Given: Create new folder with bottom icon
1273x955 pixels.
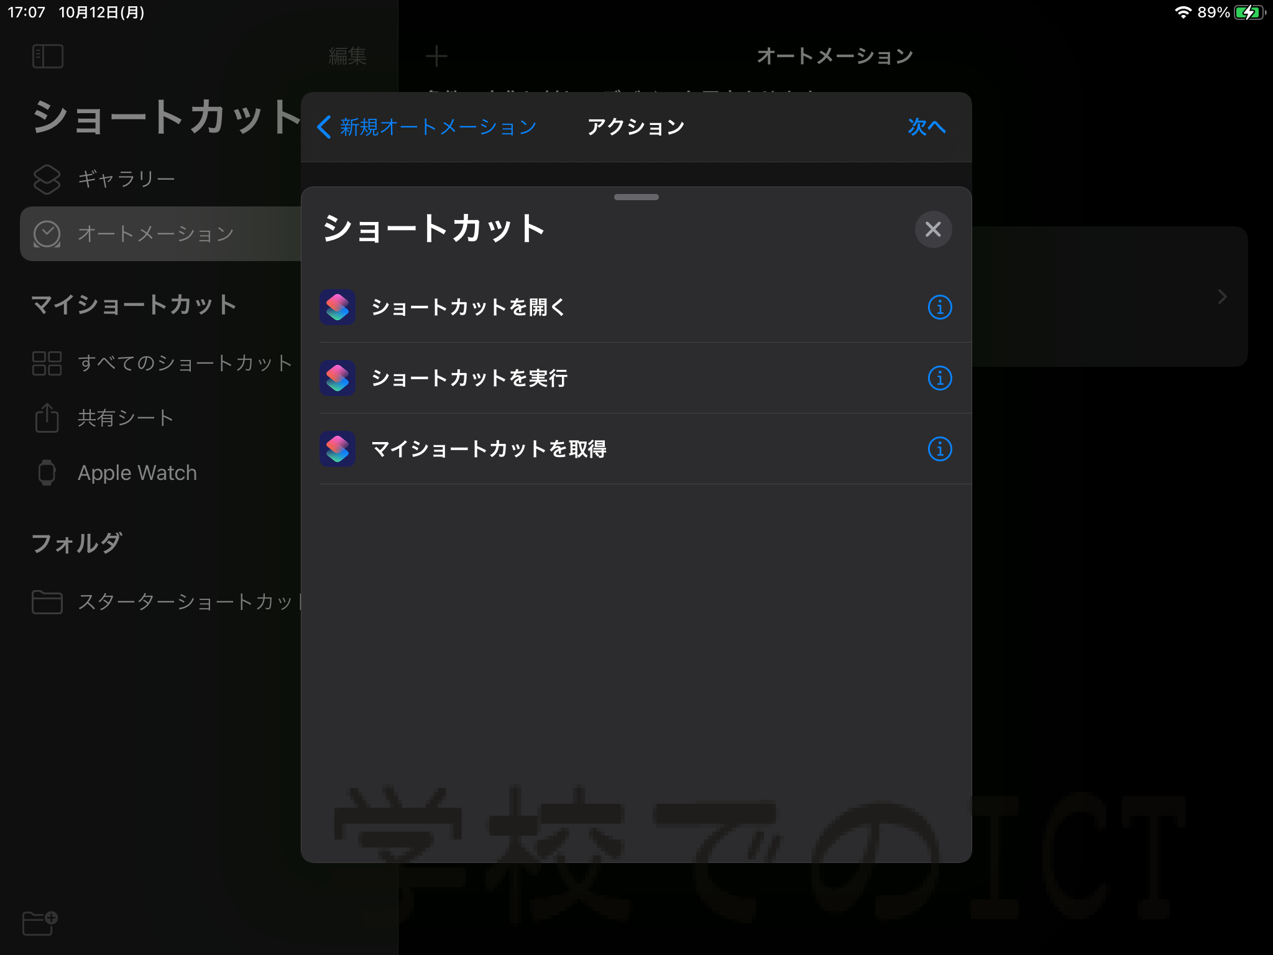Looking at the screenshot, I should tap(40, 923).
